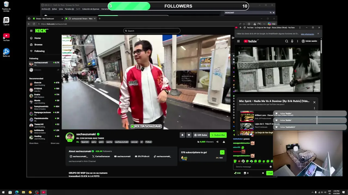This screenshot has height=195, width=348.
Task: Select the soccer tag
Action: click(x=134, y=142)
